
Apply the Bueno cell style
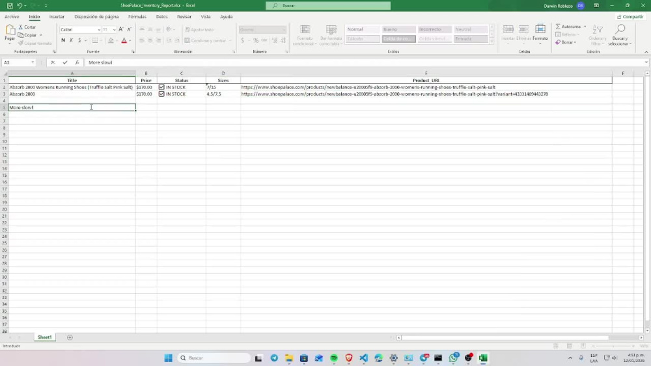tap(398, 29)
